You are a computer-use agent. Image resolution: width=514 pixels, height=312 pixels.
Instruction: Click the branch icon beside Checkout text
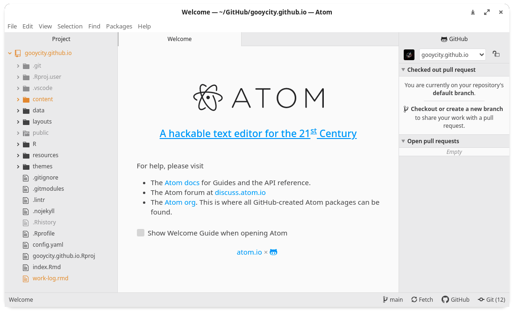406,109
